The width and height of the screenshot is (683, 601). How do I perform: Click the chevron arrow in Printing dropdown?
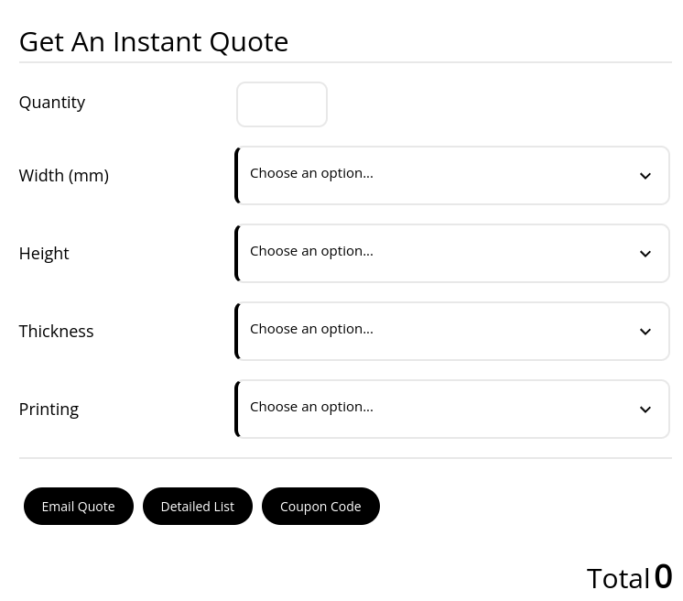(645, 410)
